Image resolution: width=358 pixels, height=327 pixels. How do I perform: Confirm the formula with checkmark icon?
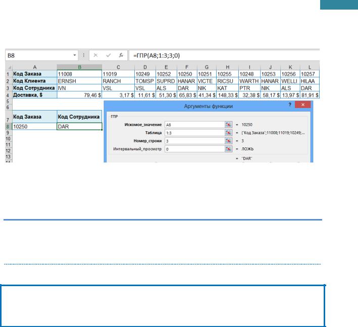point(109,54)
